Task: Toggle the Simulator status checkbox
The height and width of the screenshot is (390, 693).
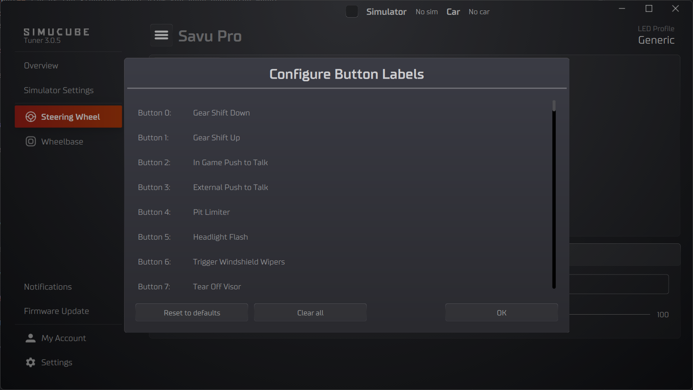Action: [351, 11]
